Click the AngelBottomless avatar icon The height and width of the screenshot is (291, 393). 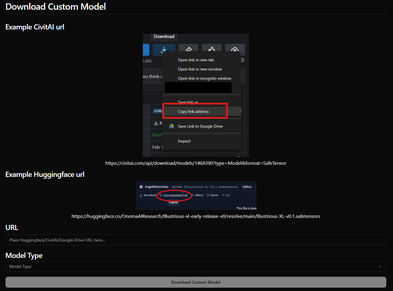pyautogui.click(x=141, y=187)
